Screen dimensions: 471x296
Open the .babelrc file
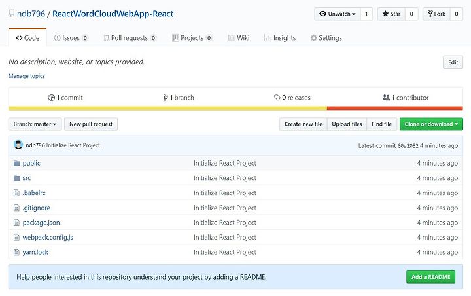pos(34,193)
